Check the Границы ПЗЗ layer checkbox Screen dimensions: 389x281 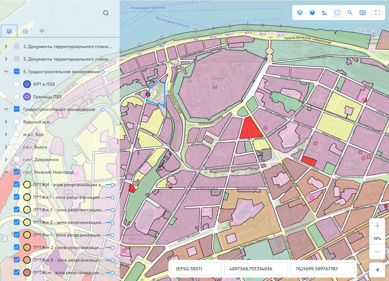click(17, 97)
